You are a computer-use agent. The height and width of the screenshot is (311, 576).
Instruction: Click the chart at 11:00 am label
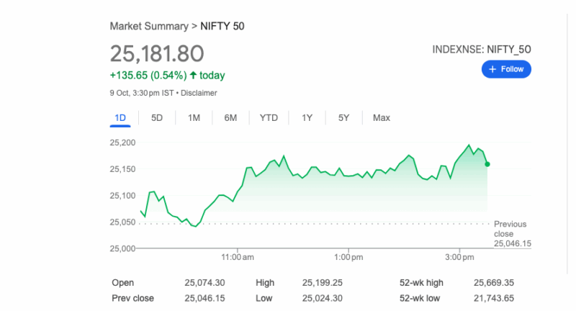(x=238, y=257)
